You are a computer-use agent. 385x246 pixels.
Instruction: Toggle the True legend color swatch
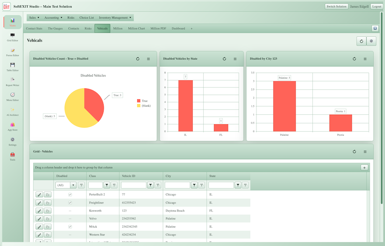(x=139, y=101)
